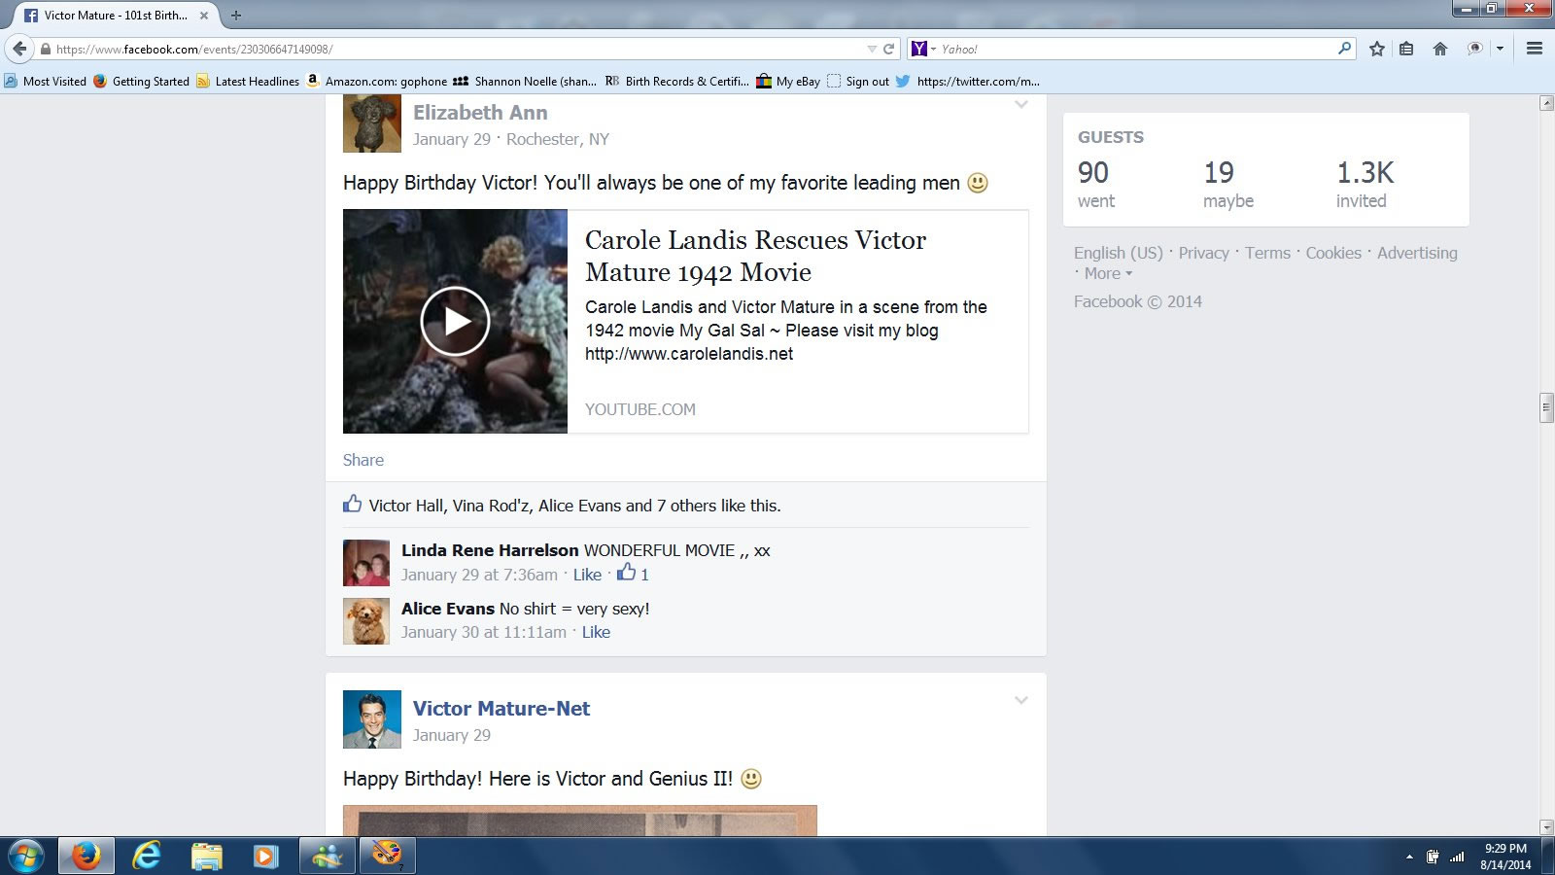Open the Twitter bookmark
This screenshot has width=1555, height=875.
tap(968, 82)
